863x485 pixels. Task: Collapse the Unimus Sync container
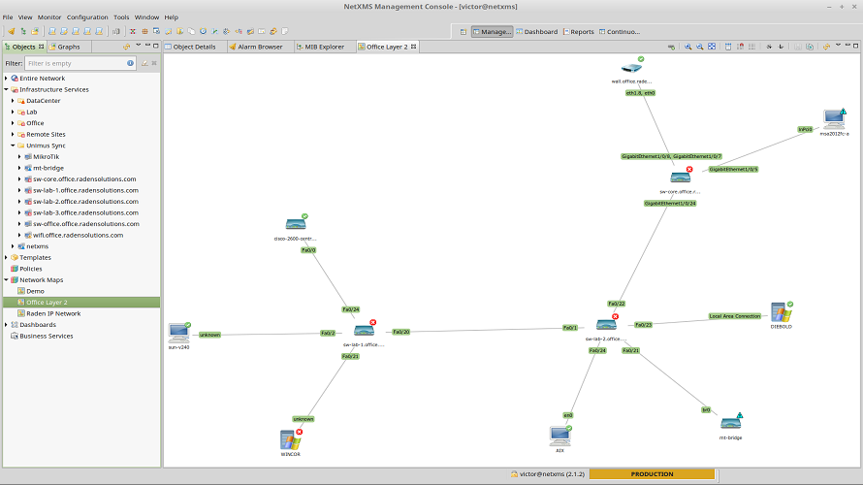coord(13,145)
